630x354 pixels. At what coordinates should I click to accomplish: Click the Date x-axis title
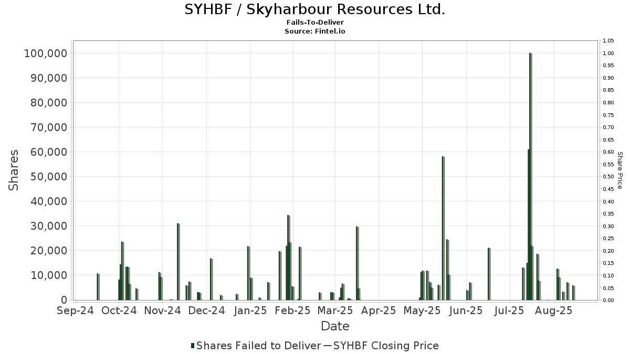[335, 326]
